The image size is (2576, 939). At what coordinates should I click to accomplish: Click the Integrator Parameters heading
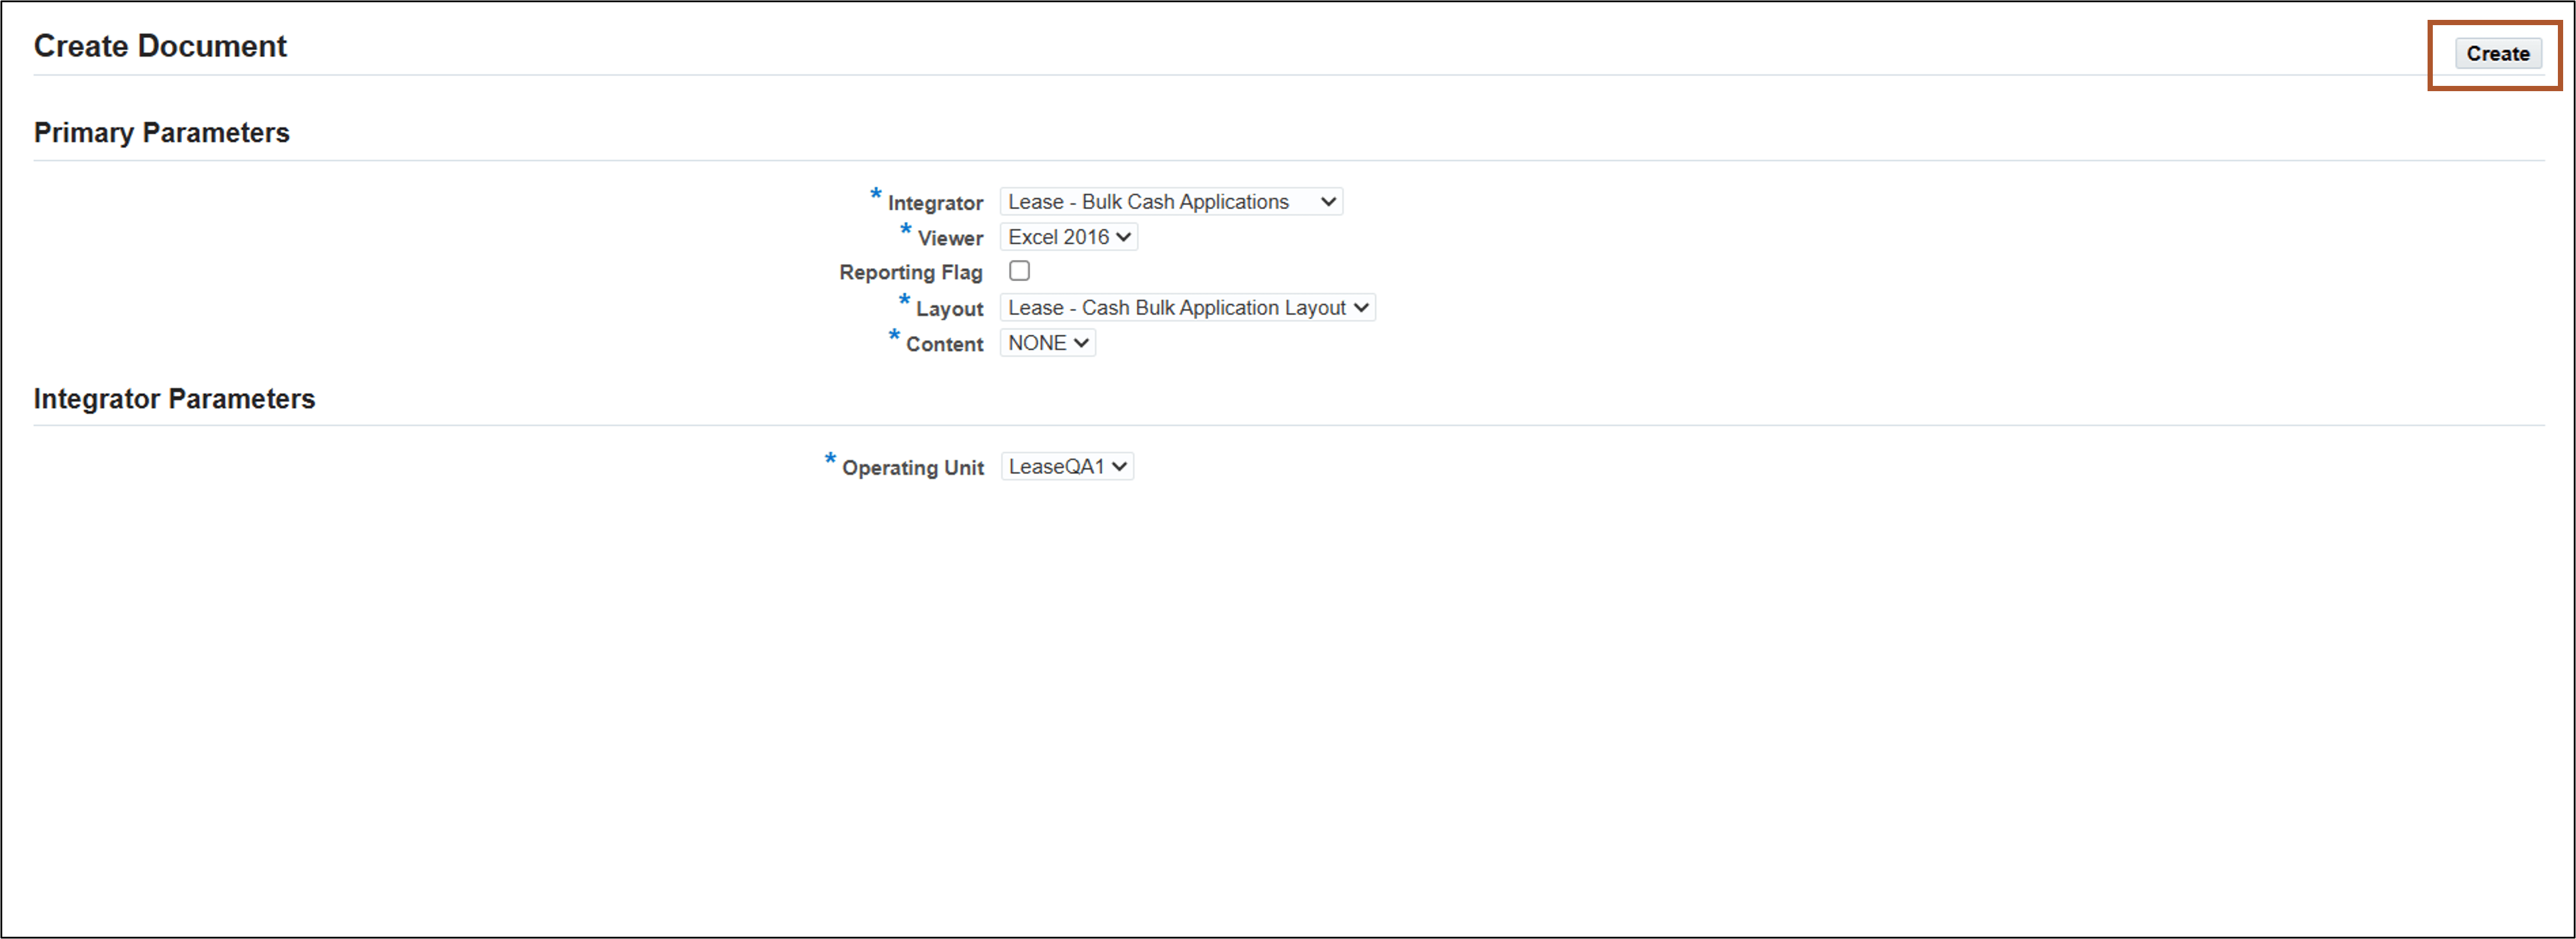pyautogui.click(x=175, y=398)
